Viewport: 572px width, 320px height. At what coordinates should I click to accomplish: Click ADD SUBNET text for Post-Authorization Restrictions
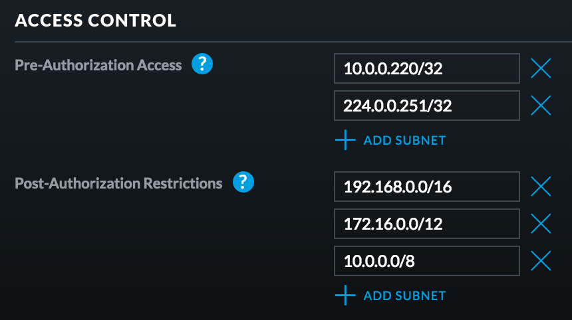pyautogui.click(x=404, y=296)
